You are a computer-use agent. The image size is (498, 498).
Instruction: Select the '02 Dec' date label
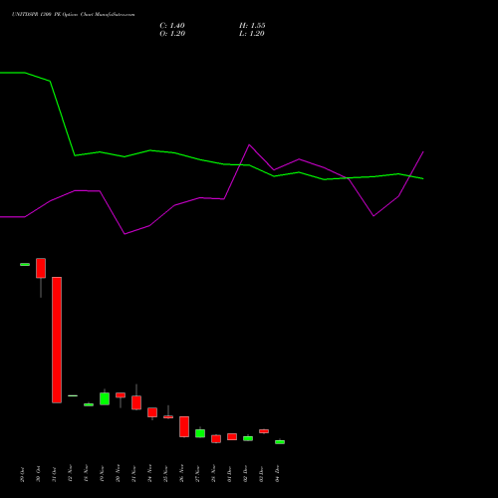pos(245,474)
